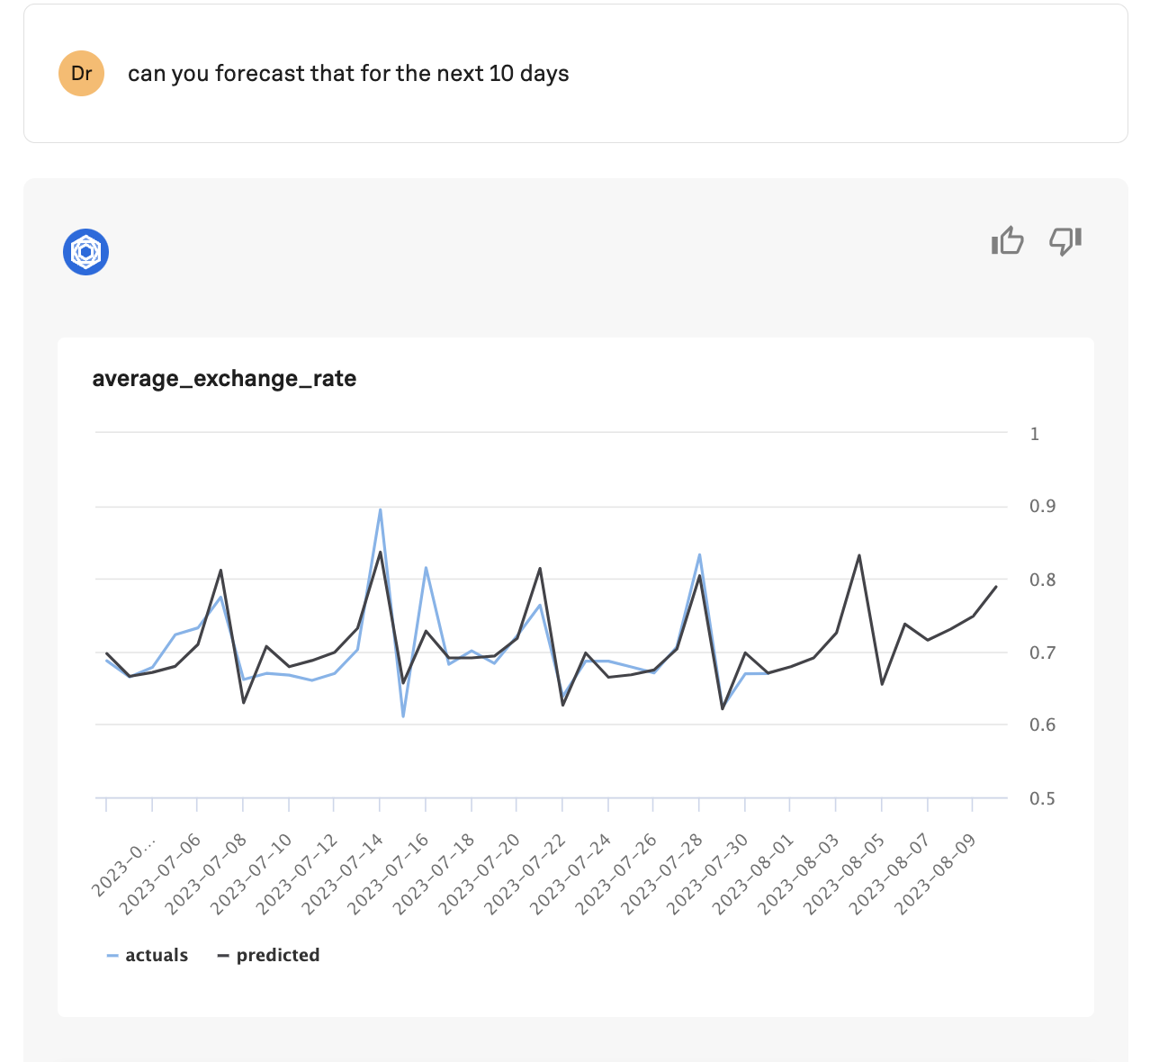Click the user message about forecasting
The height and width of the screenshot is (1062, 1150).
coord(348,73)
